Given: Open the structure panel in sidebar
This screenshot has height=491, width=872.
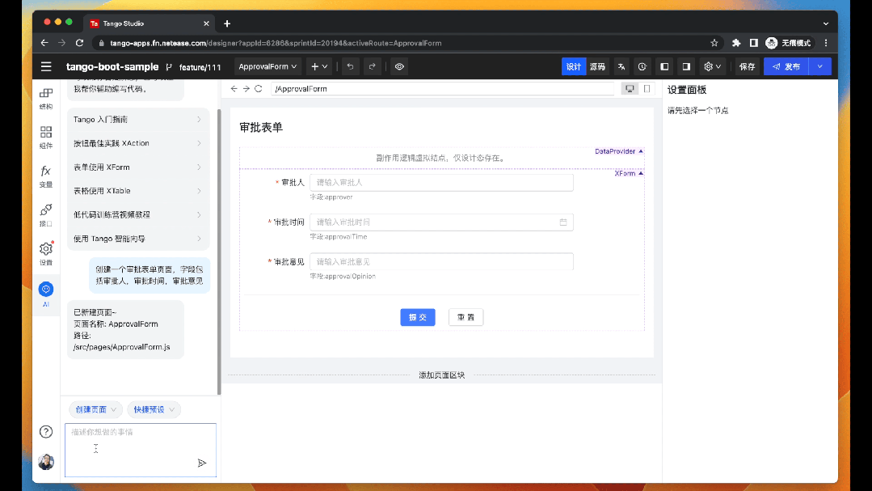Looking at the screenshot, I should click(46, 99).
